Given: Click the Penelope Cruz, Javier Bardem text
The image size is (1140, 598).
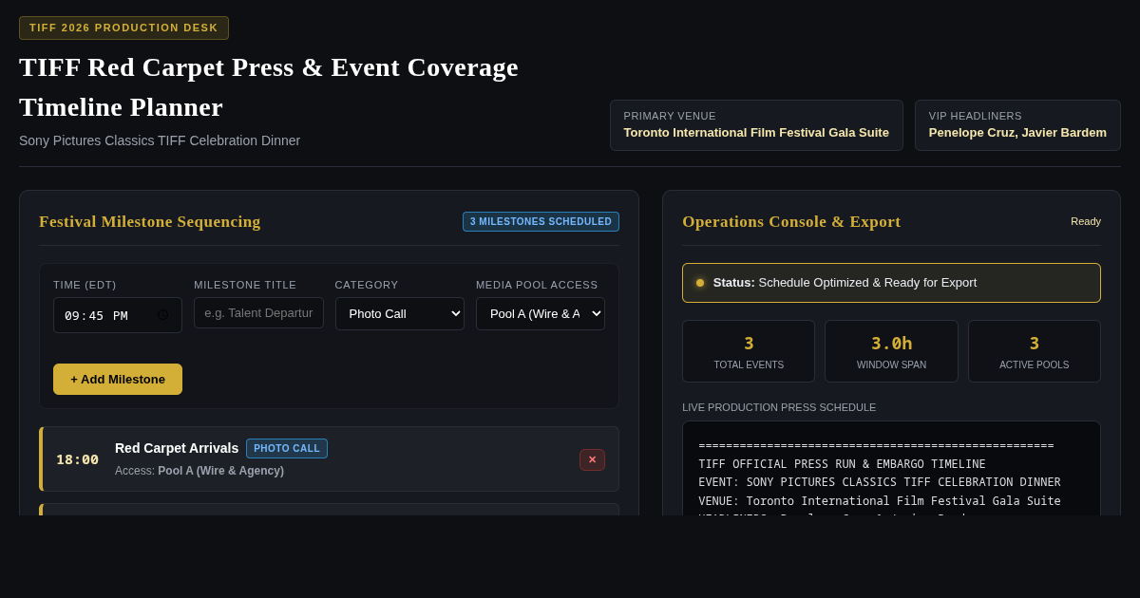Looking at the screenshot, I should coord(1017,133).
